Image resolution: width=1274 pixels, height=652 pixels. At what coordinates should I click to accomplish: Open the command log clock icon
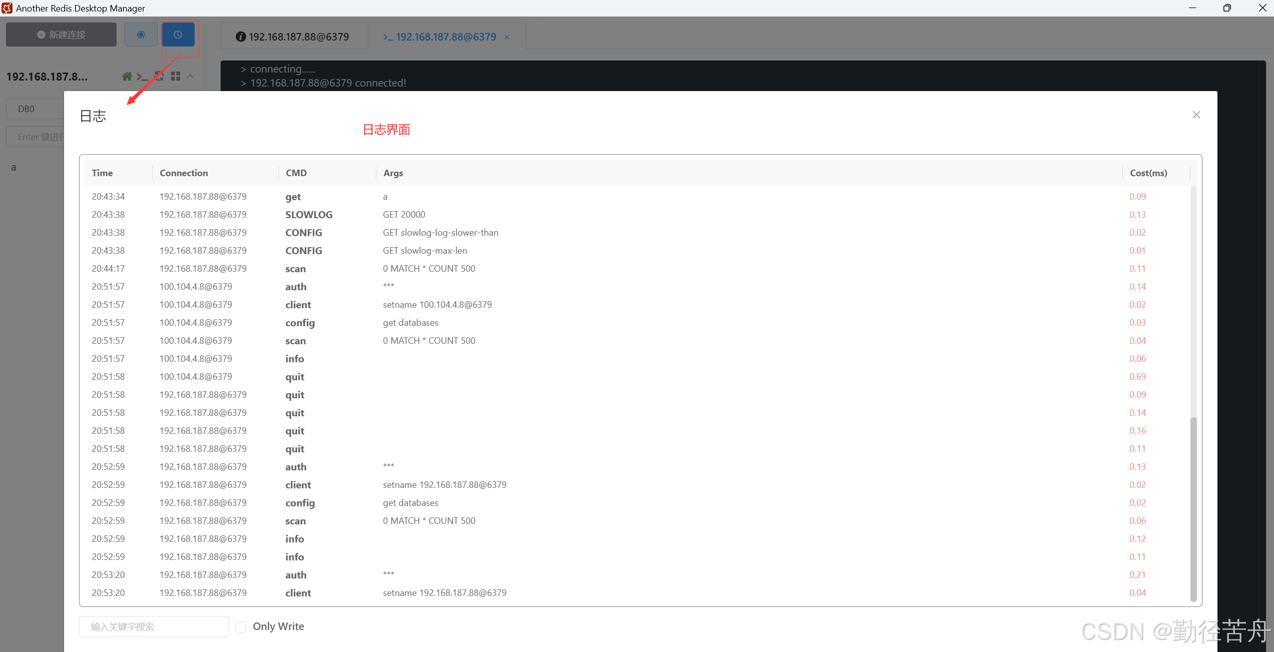coord(178,35)
